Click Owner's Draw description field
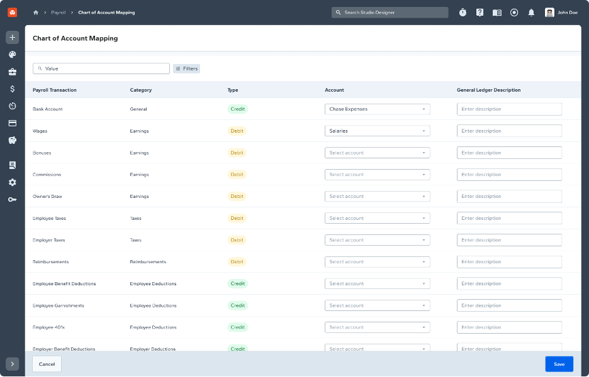Viewport: 589px width, 377px height. (x=509, y=196)
